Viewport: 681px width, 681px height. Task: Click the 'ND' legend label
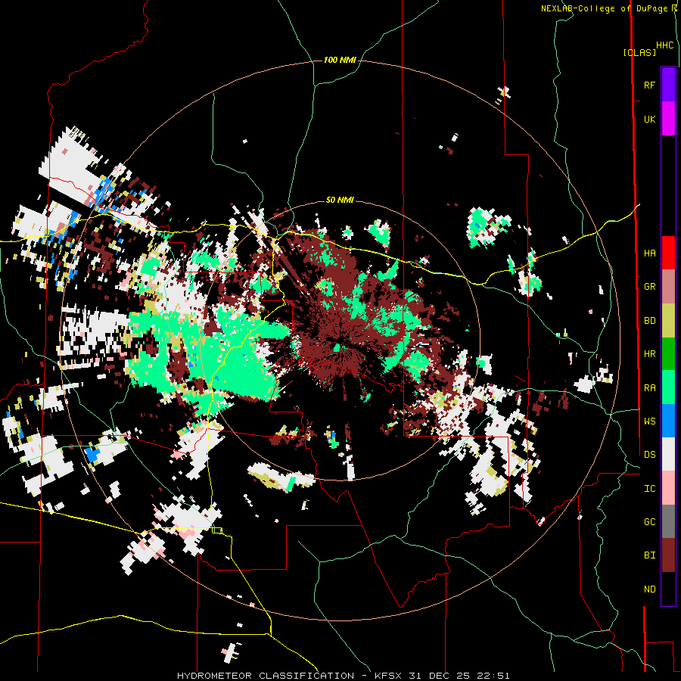[649, 589]
